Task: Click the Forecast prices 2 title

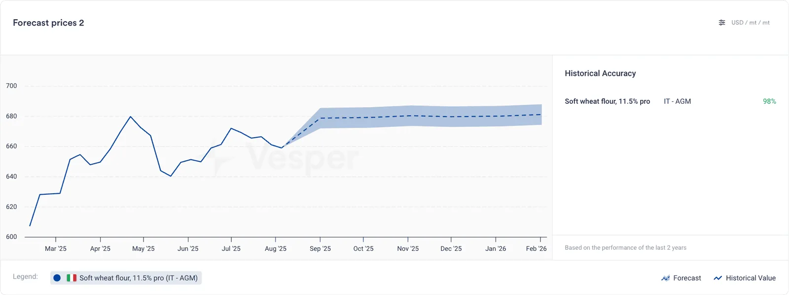Action: point(48,23)
